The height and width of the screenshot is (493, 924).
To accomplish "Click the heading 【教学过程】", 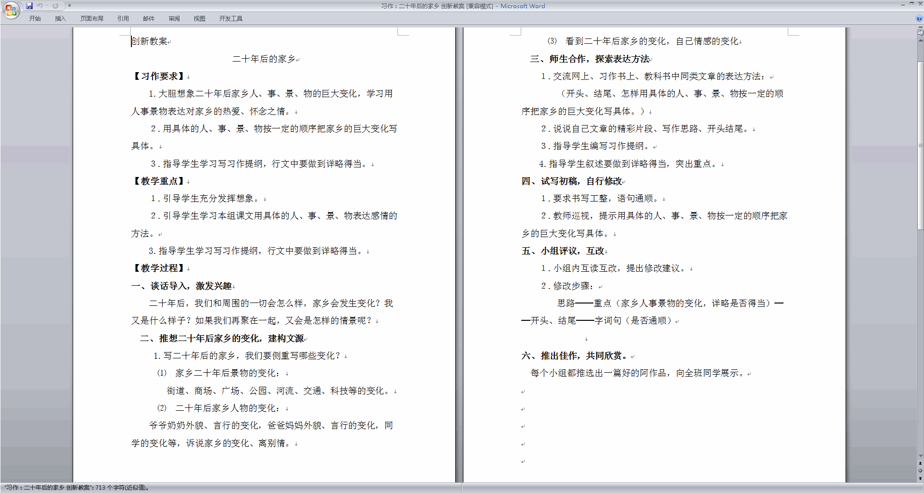I will click(159, 268).
